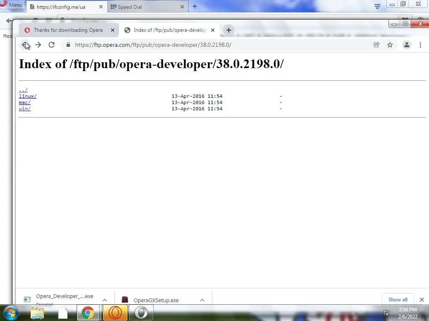Open the mac/ directory link
This screenshot has width=429, height=321.
[x=25, y=102]
